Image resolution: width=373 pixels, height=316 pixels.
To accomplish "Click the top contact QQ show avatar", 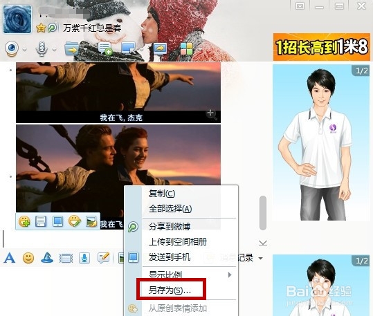I will pyautogui.click(x=321, y=142).
